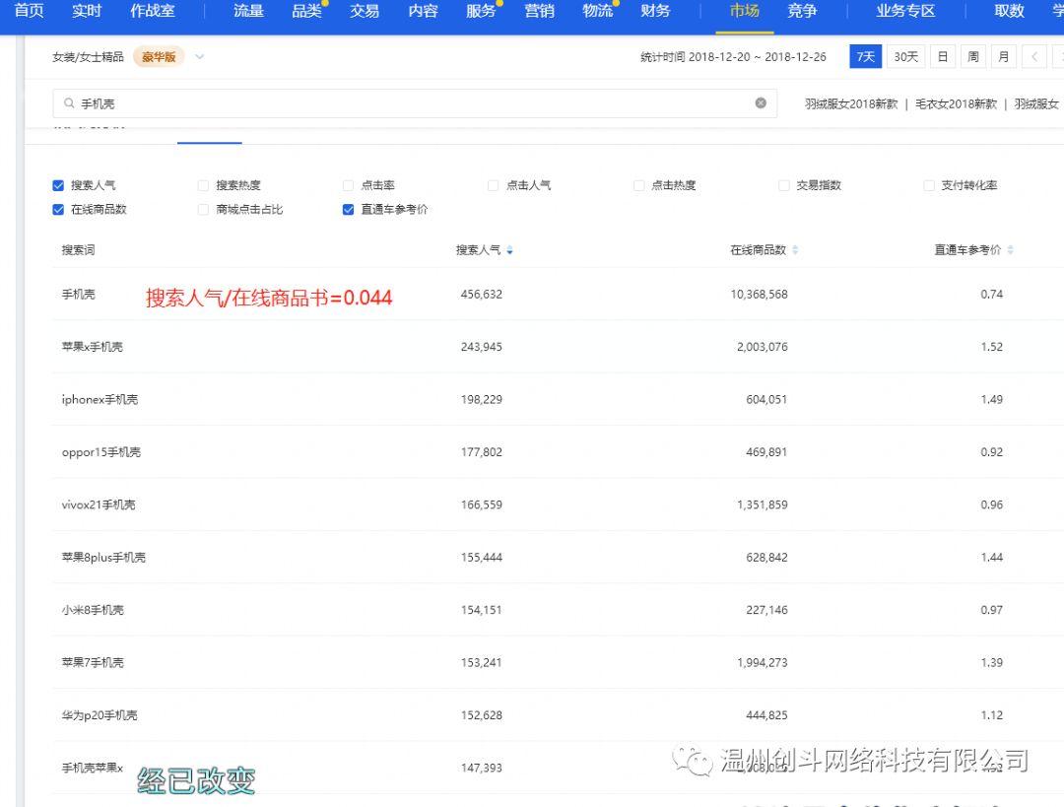Enable 搜索热度 checkbox
The image size is (1064, 807).
[203, 185]
